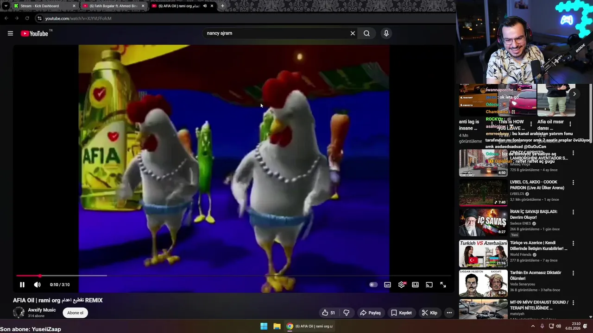Screen dimensions: 593x333
Task: Play İRAN İÇ SAVAŞI BAŞLADI thumbnail
Action: (x=483, y=222)
